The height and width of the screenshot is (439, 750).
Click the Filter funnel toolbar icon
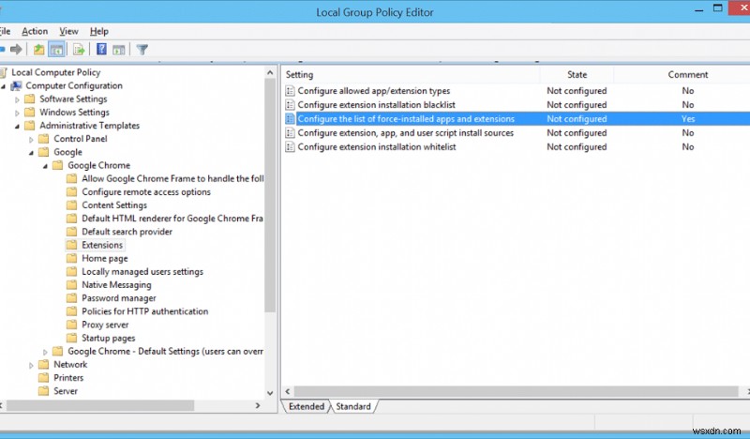coord(142,50)
